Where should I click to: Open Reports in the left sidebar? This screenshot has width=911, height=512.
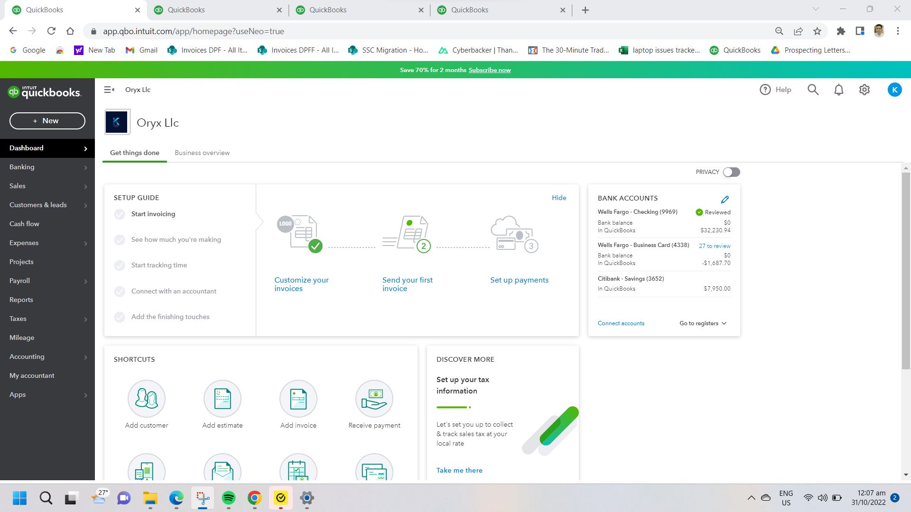[x=21, y=300]
